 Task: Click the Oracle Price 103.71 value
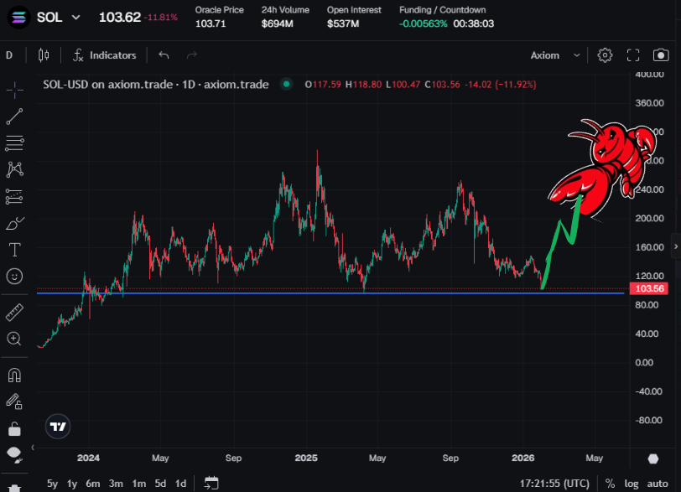[211, 23]
